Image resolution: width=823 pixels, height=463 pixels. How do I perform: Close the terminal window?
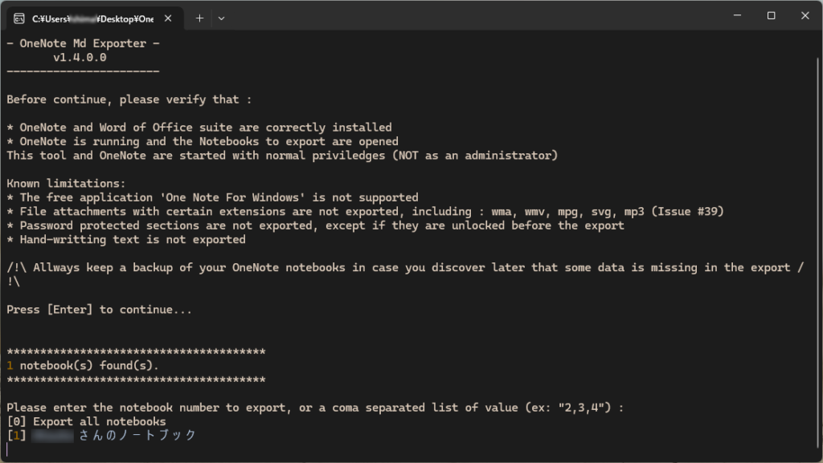(805, 16)
